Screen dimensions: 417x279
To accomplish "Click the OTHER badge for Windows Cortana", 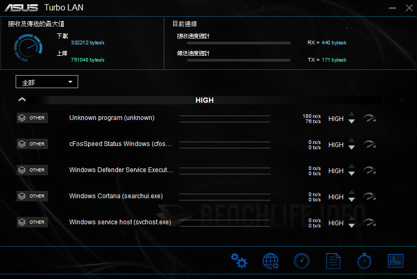I will click(x=32, y=196).
